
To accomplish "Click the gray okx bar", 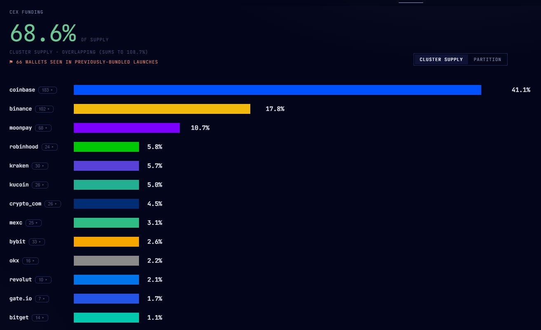I will pyautogui.click(x=106, y=261).
